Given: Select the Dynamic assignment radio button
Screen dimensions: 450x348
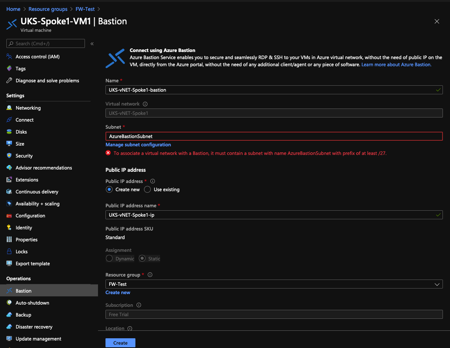Looking at the screenshot, I should pyautogui.click(x=109, y=258).
